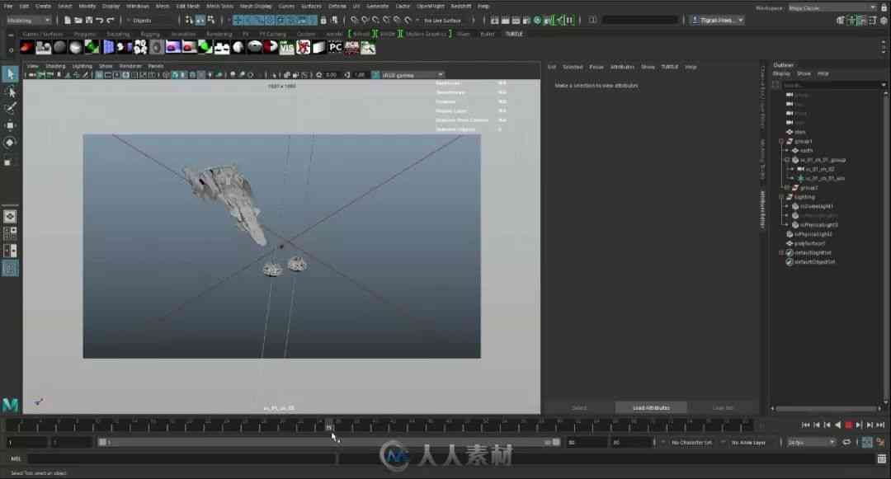Click the current frame marker on timeline
Image resolution: width=891 pixels, height=479 pixels.
pos(329,425)
